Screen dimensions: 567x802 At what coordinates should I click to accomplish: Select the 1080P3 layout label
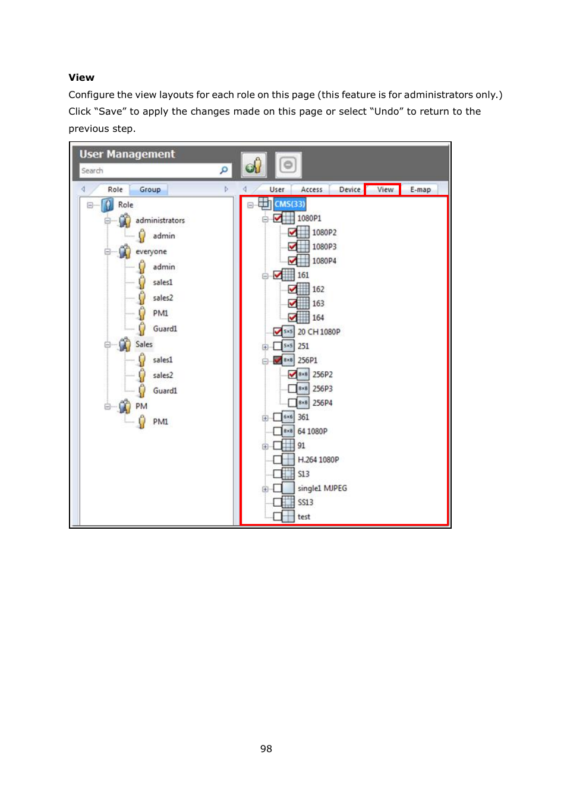coord(325,247)
